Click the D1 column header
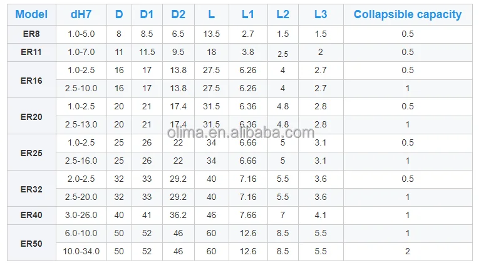 pos(147,14)
